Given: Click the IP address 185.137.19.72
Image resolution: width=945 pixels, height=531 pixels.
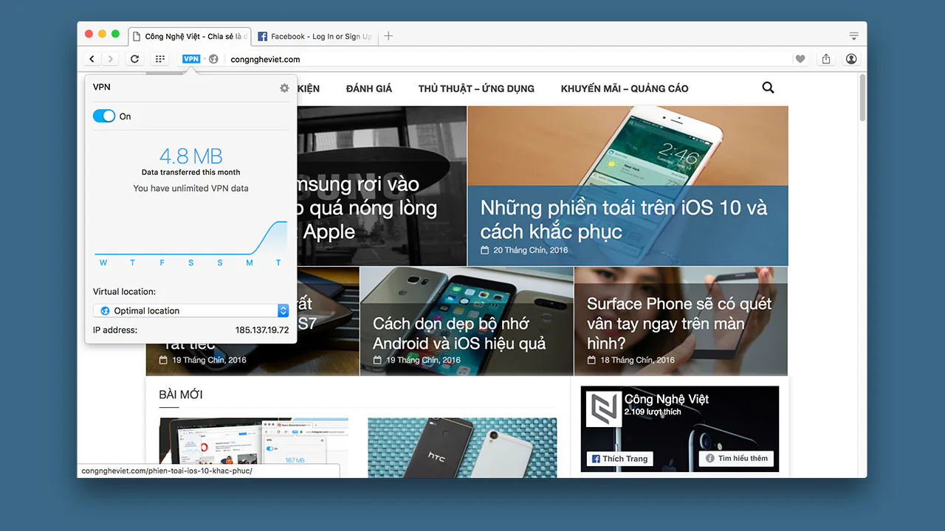Looking at the screenshot, I should (x=262, y=330).
